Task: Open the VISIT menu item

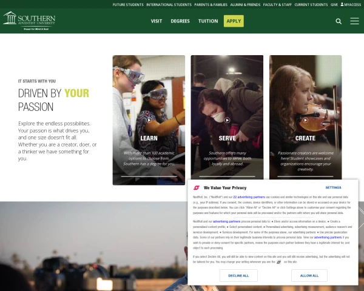Action: [157, 21]
